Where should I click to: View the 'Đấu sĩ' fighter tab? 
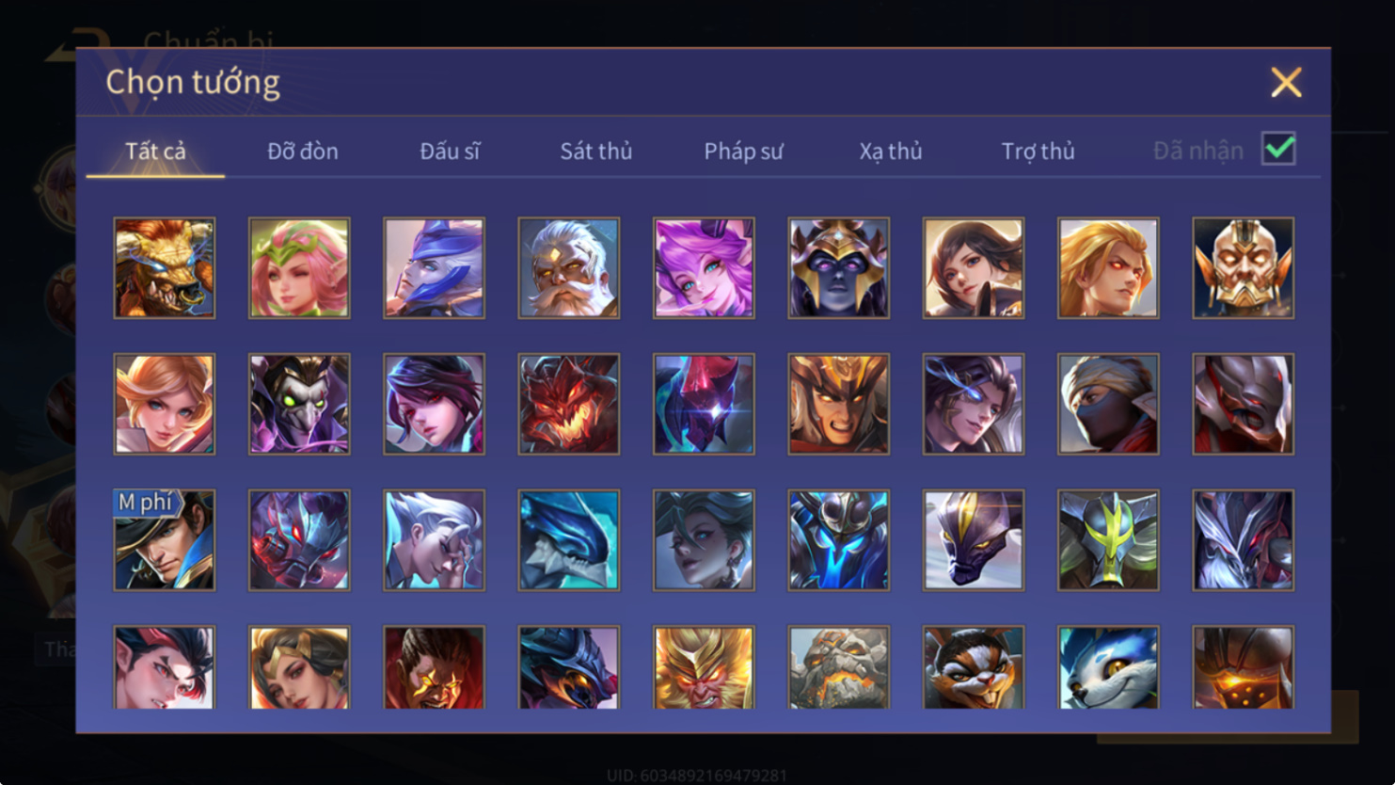tap(450, 151)
